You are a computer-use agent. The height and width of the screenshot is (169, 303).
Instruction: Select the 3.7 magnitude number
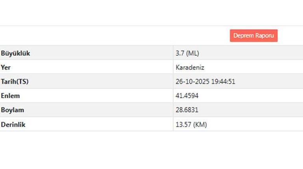pyautogui.click(x=180, y=53)
